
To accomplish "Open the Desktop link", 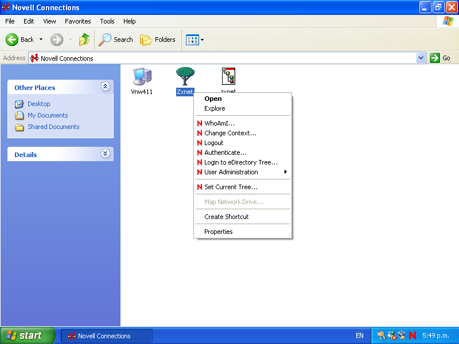I will (39, 104).
